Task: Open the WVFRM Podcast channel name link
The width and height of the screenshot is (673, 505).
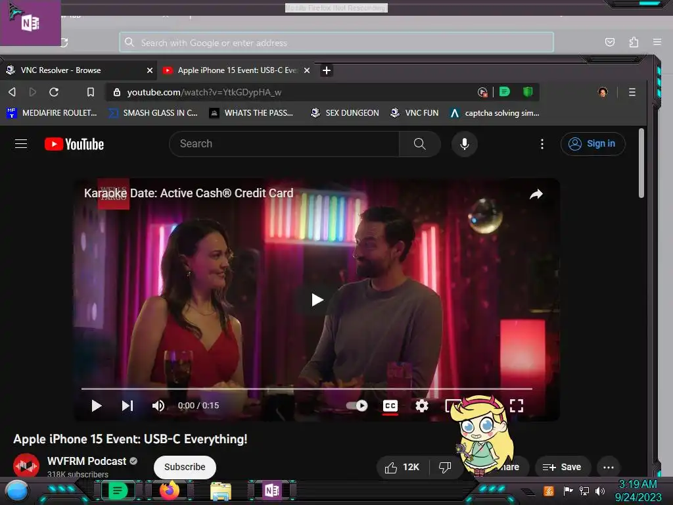Action: (x=87, y=461)
